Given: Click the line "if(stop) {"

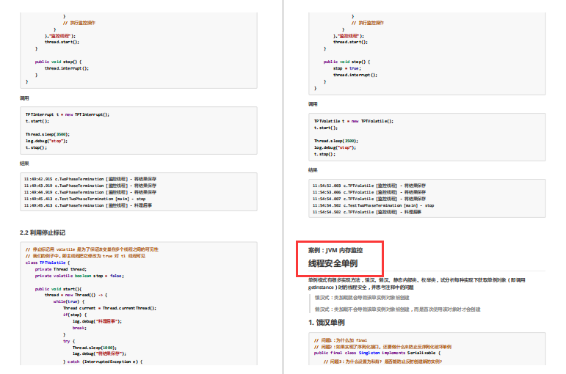Looking at the screenshot, I should [x=75, y=315].
